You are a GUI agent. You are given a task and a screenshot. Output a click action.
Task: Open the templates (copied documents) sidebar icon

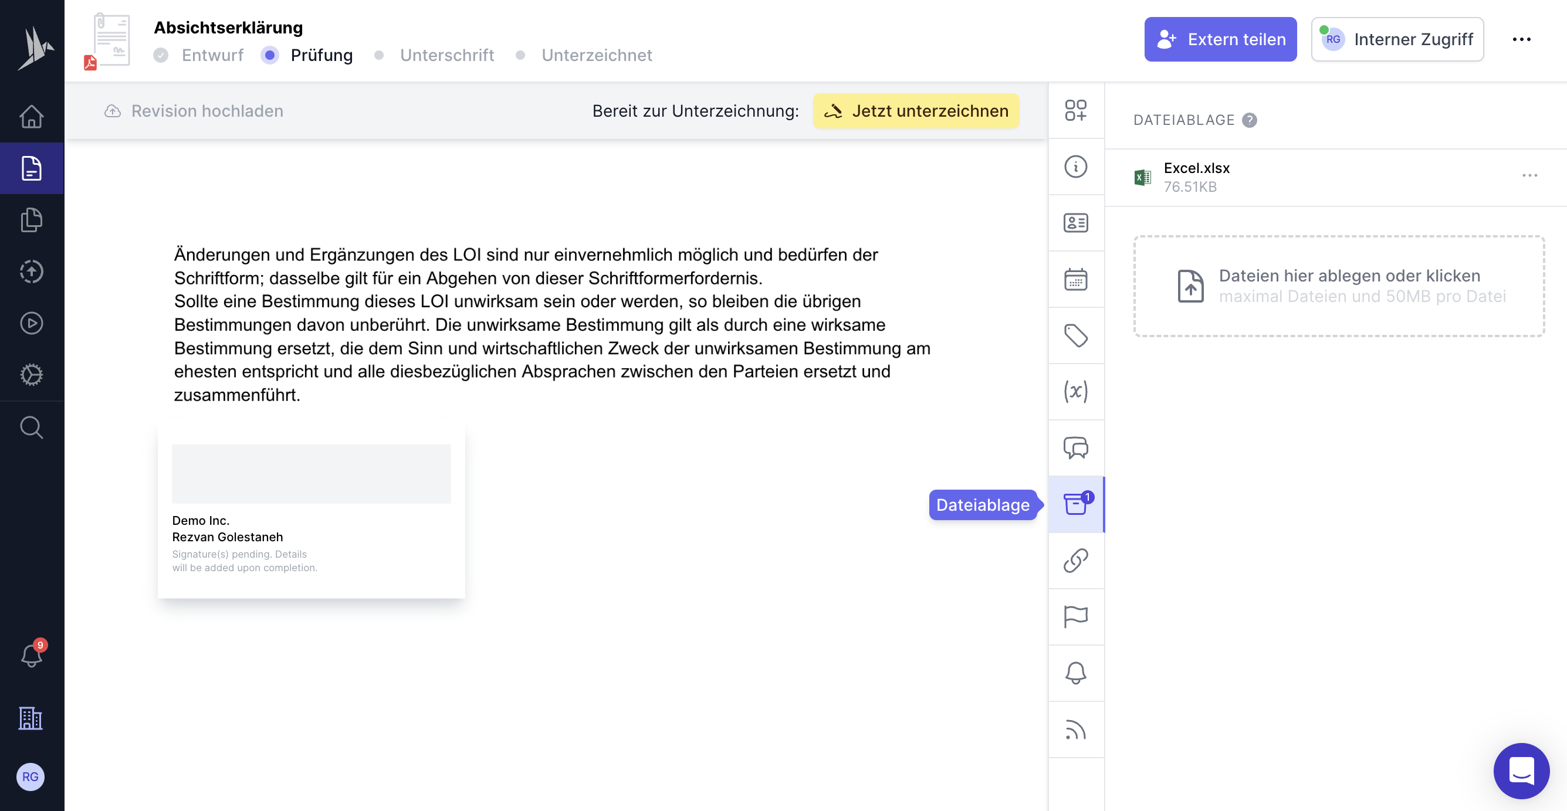(32, 220)
